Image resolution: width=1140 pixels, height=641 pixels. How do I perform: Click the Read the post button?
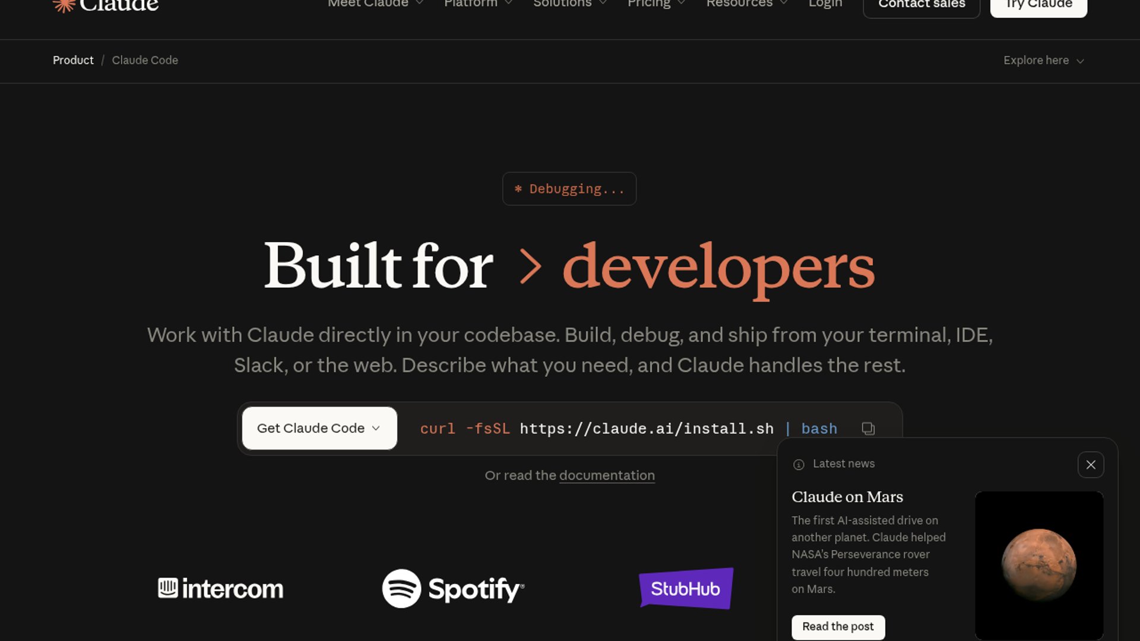pos(838,627)
